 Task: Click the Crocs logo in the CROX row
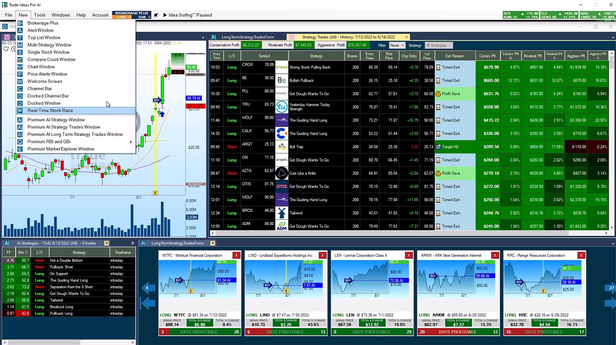coord(282,67)
